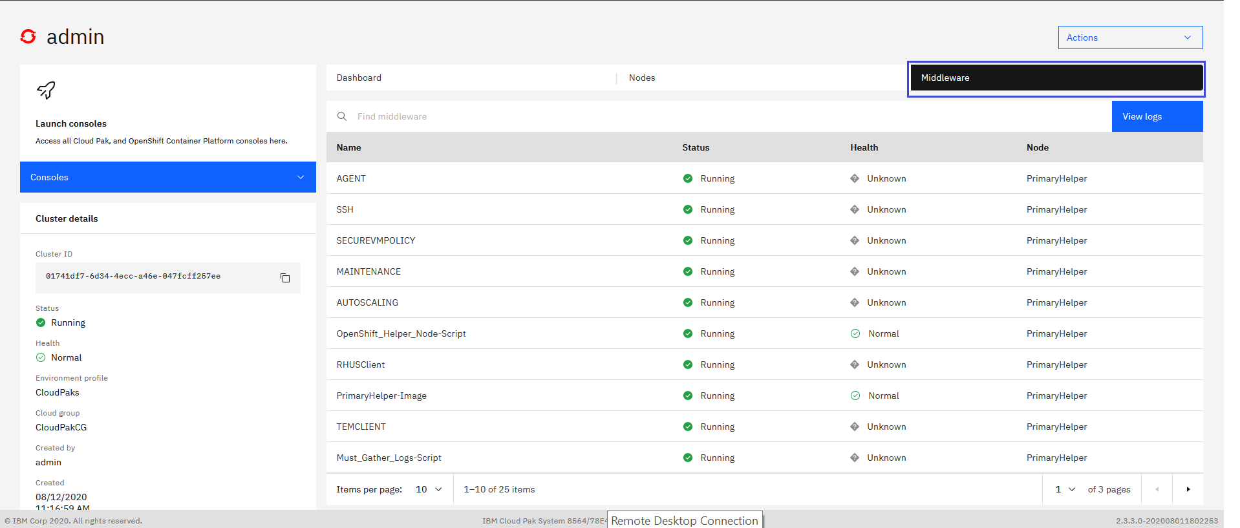Open the page number selector
Screen dimensions: 1240x528
coord(1065,489)
